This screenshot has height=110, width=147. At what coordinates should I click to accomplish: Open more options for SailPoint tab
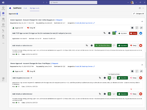(x=143, y=8)
